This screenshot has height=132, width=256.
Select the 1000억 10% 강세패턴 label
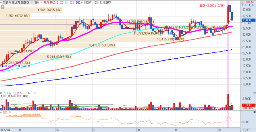coord(97,2)
